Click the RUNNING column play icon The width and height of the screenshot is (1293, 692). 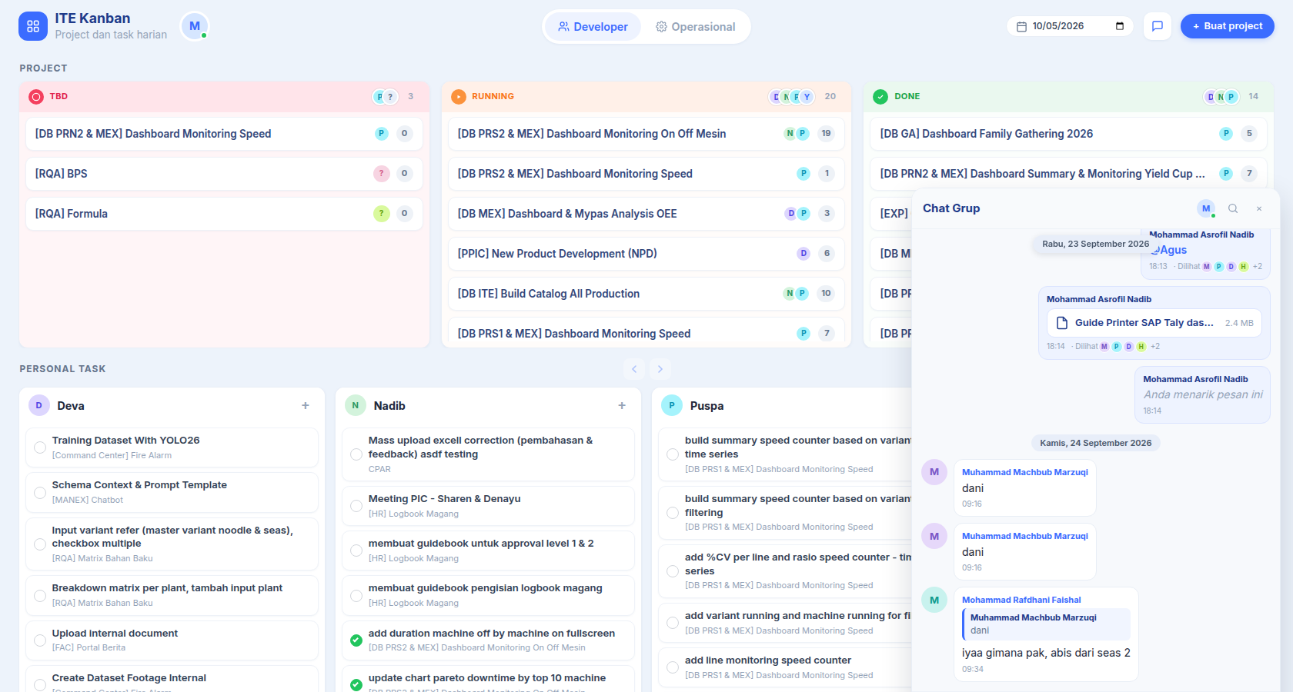click(x=459, y=97)
